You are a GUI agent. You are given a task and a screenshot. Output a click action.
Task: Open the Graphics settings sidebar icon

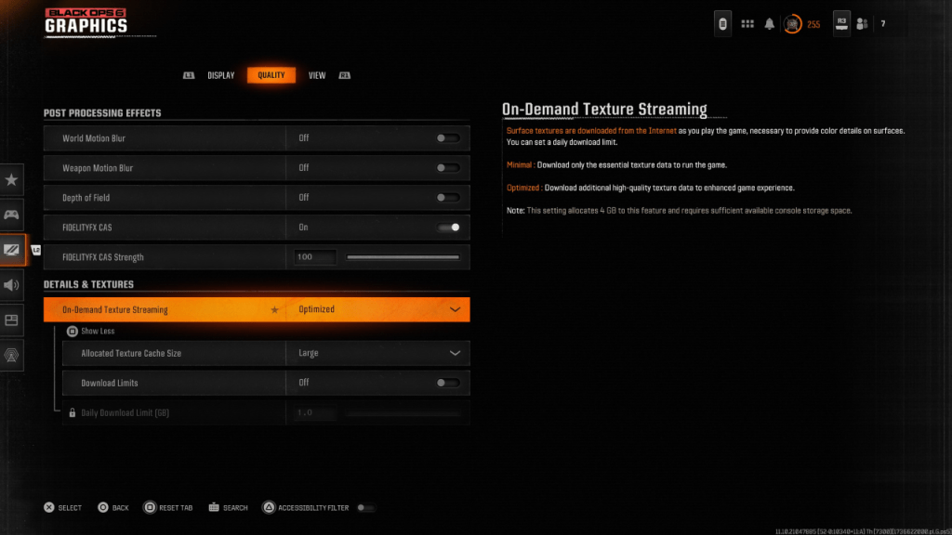pyautogui.click(x=11, y=250)
